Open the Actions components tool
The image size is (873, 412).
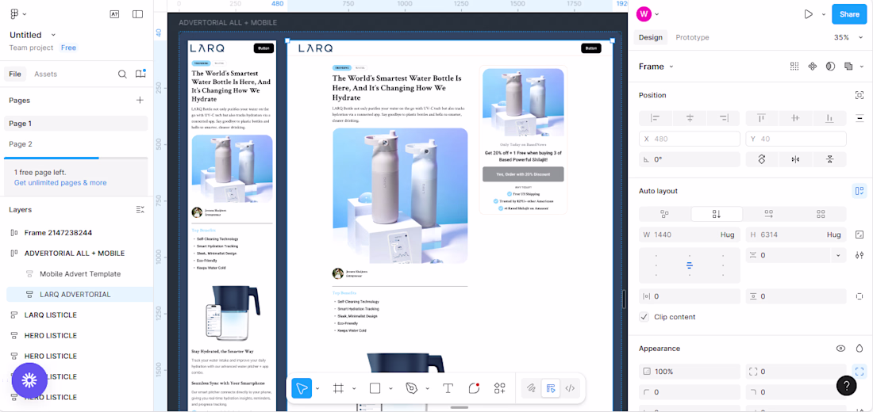(499, 388)
